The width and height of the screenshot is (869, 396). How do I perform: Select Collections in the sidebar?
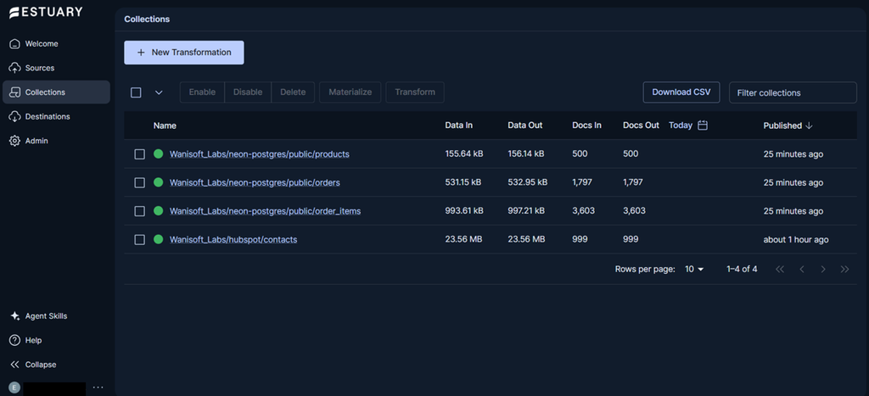[x=57, y=92]
